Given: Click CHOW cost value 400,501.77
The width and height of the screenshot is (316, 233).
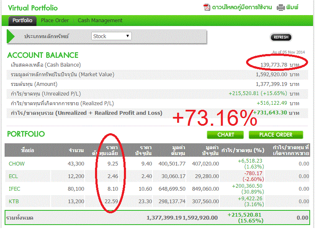Looking at the screenshot, I should click(x=172, y=163).
